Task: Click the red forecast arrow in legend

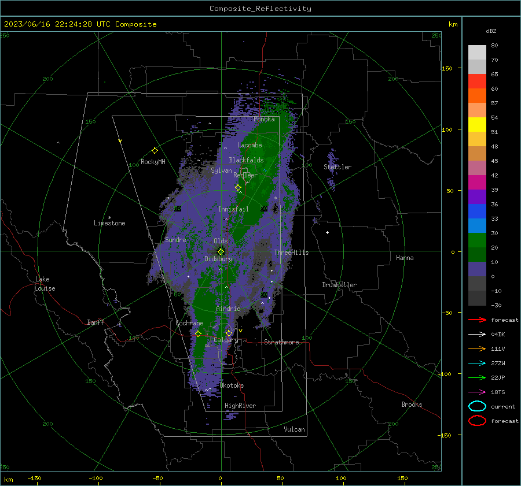Action: click(x=477, y=320)
